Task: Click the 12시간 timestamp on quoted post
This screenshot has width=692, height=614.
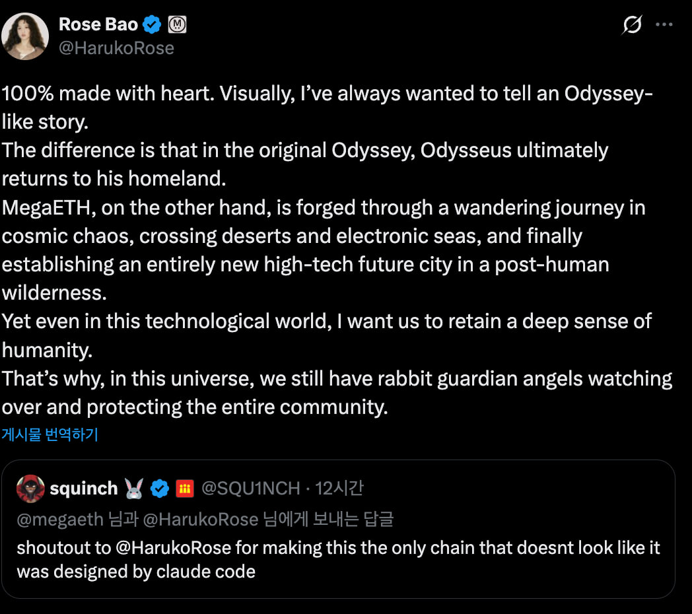Action: tap(339, 489)
